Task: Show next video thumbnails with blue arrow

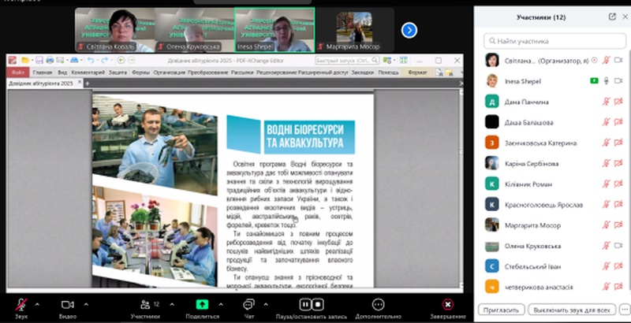Action: (409, 30)
